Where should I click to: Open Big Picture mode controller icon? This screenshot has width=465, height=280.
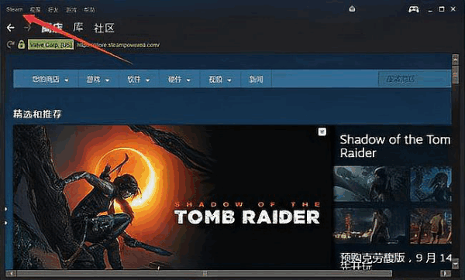tap(414, 9)
